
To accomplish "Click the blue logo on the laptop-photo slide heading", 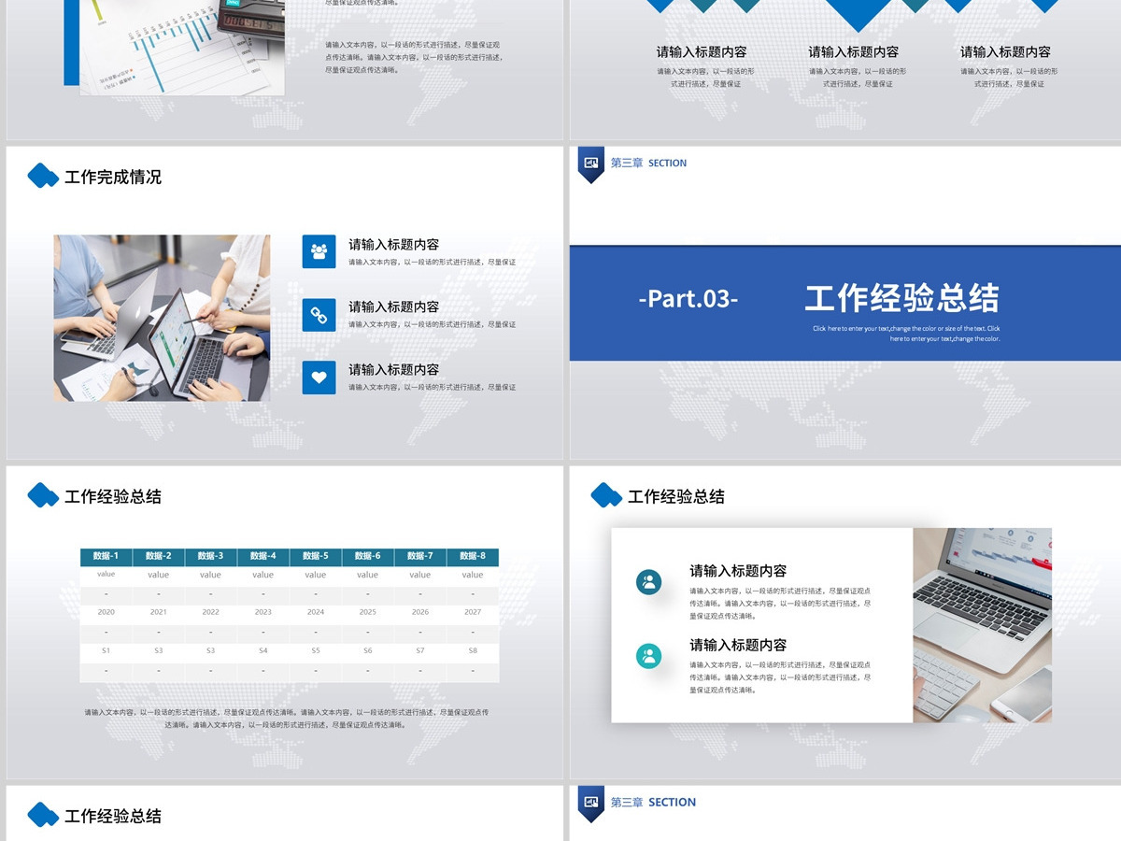I will pyautogui.click(x=606, y=494).
